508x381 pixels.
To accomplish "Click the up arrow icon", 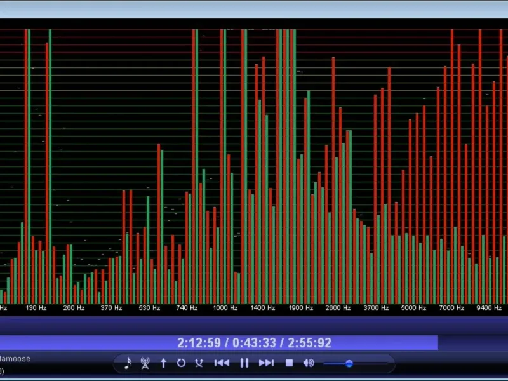I will [163, 363].
